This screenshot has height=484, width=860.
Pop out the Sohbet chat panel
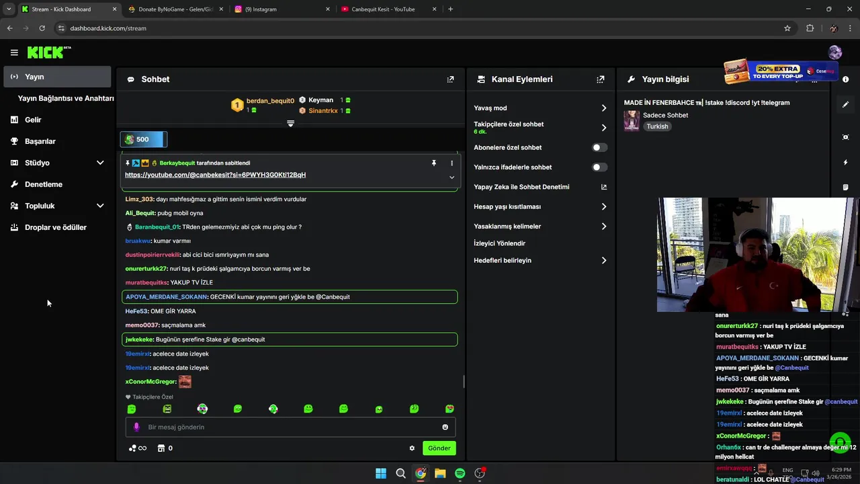tap(450, 79)
